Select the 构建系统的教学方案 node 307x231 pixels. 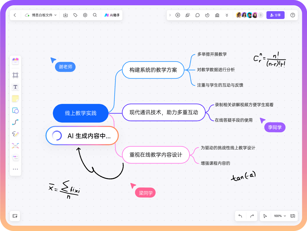coord(153,70)
